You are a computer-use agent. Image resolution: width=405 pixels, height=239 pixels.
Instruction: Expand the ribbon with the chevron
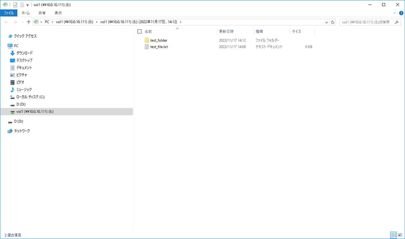(395, 13)
